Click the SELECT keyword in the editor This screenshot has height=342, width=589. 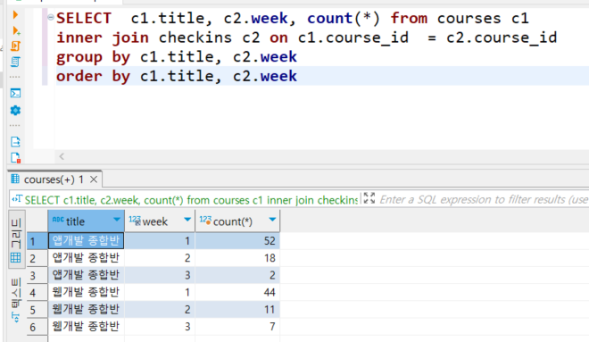click(84, 18)
